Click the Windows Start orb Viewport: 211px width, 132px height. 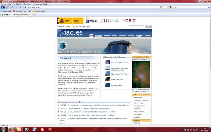pyautogui.click(x=3, y=129)
